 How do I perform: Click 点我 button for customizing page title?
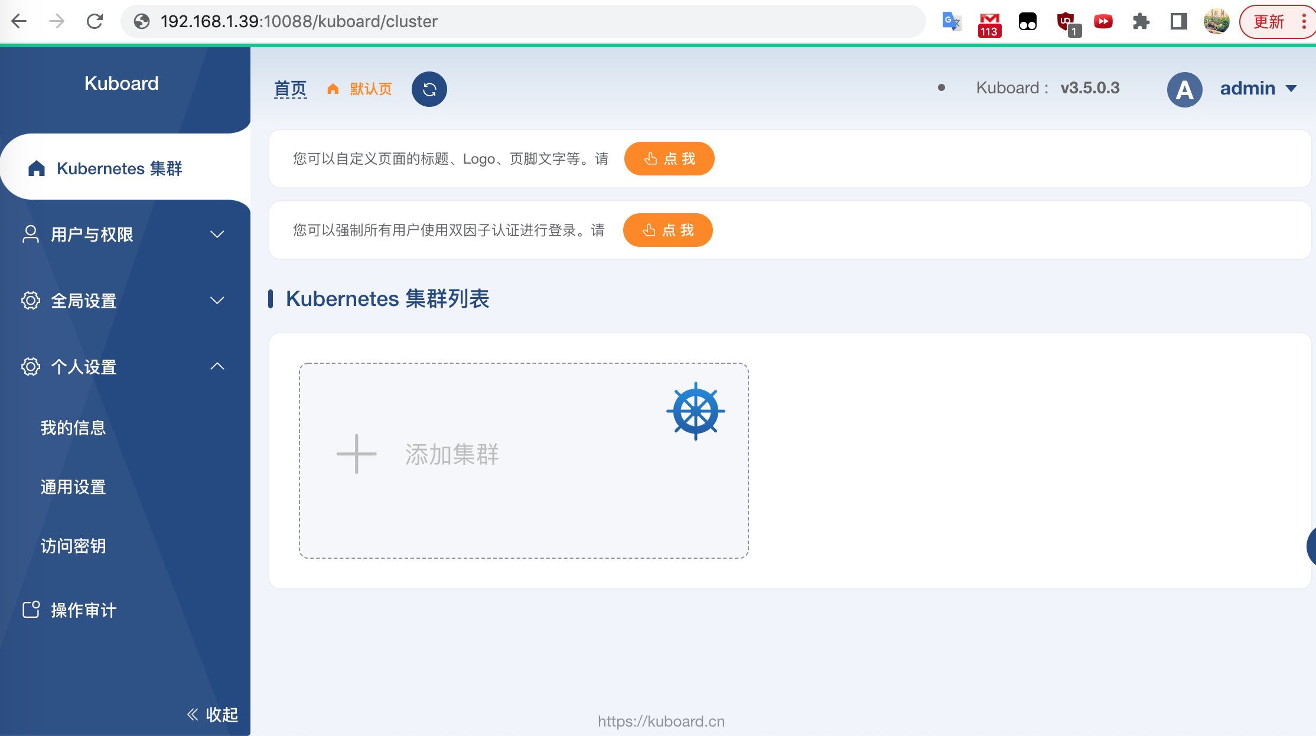669,159
